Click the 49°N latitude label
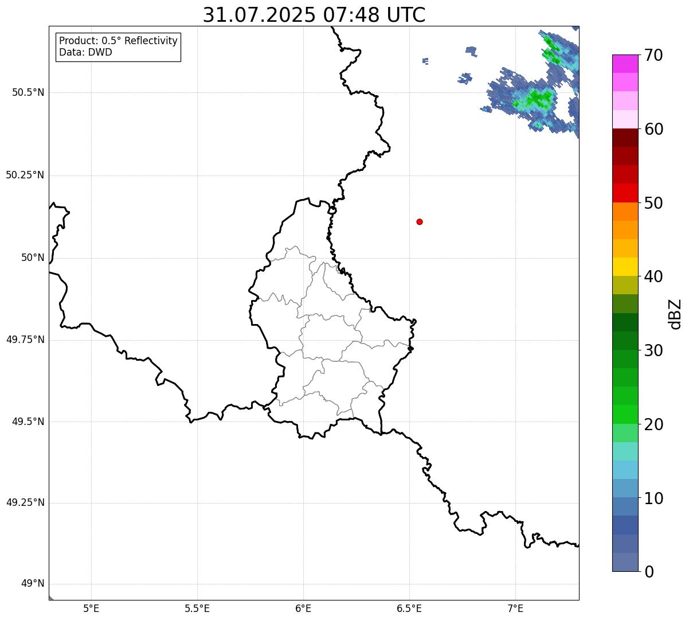The image size is (689, 620). click(33, 584)
